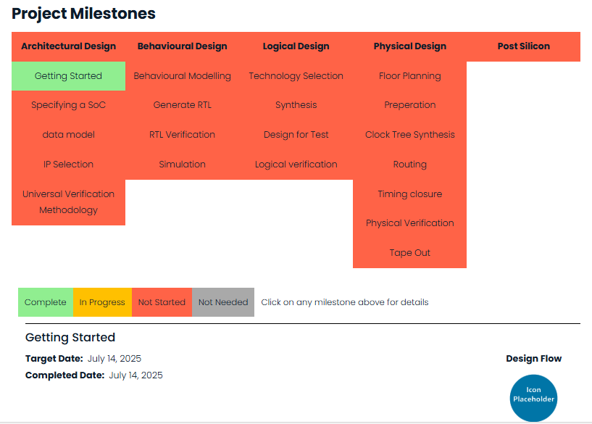Open details for Specifying a SoC

pos(68,104)
